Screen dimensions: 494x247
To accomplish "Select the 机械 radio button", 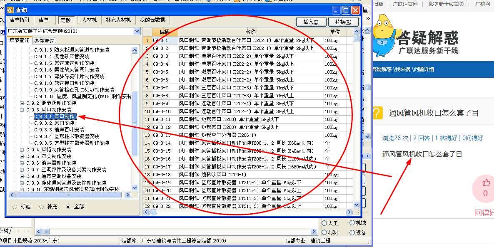I will click(352, 223).
